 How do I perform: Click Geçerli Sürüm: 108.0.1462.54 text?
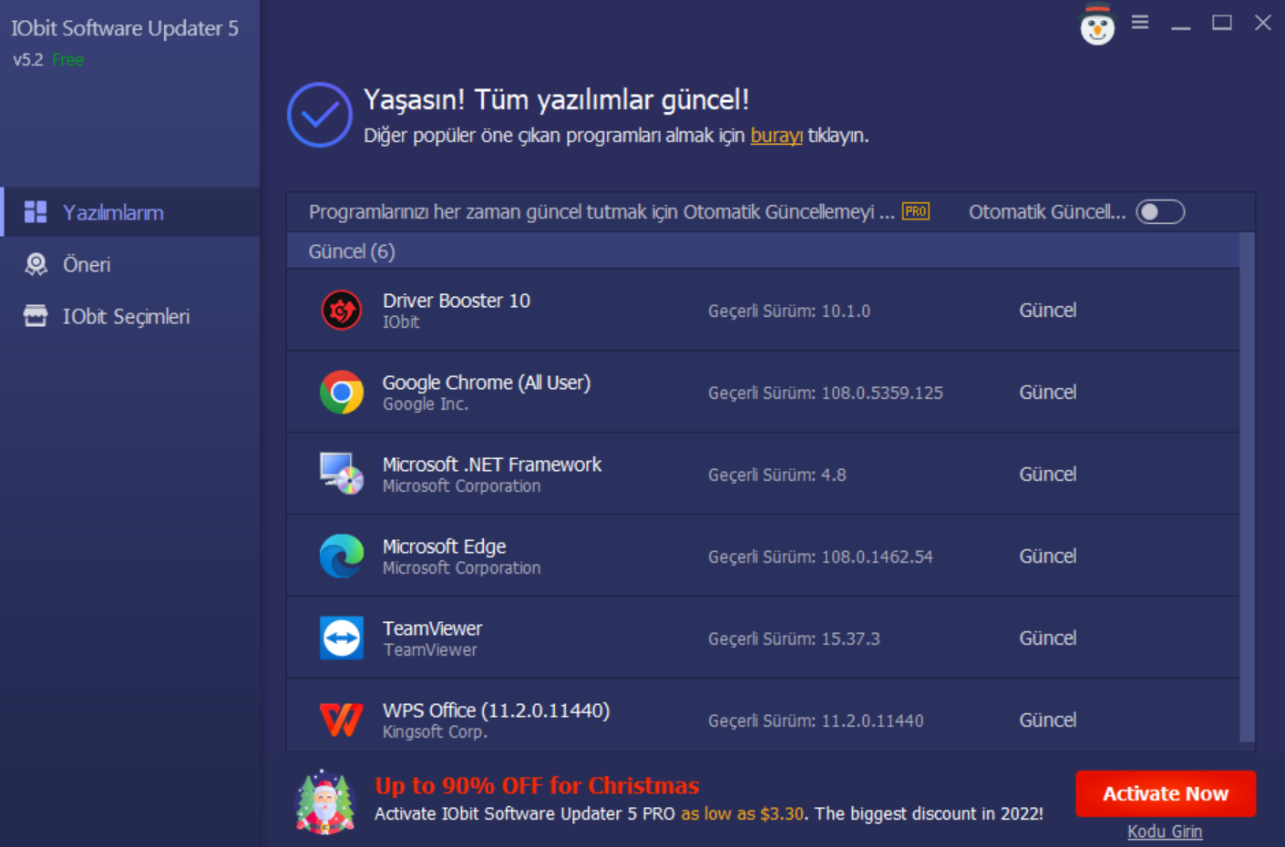coord(821,556)
